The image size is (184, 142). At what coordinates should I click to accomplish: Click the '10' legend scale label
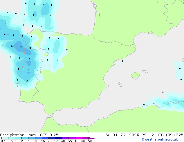pyautogui.click(x=36, y=141)
